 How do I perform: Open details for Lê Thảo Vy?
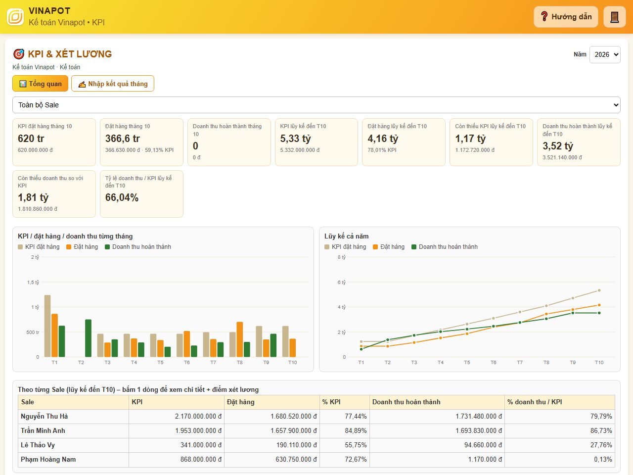pyautogui.click(x=316, y=445)
